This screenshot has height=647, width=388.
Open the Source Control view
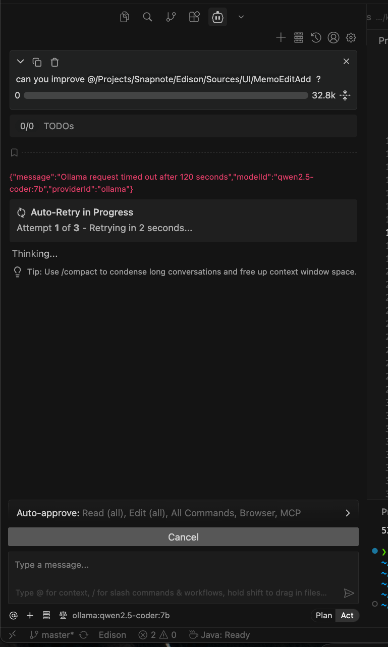pos(171,17)
